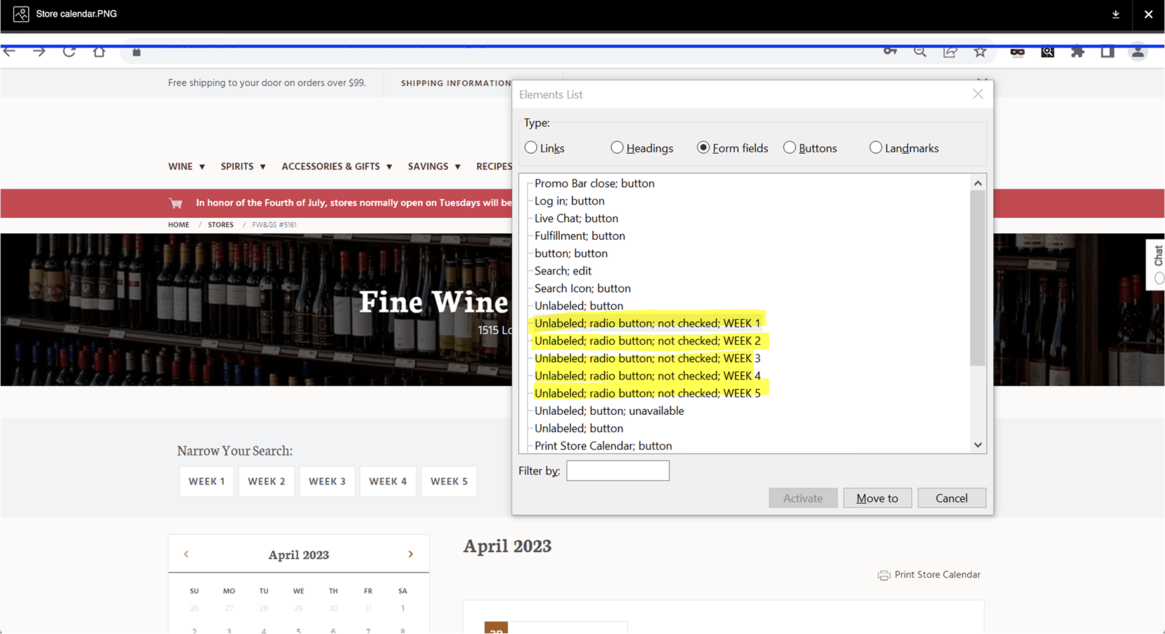This screenshot has width=1165, height=634.
Task: Click the share page icon in the toolbar
Action: click(950, 51)
